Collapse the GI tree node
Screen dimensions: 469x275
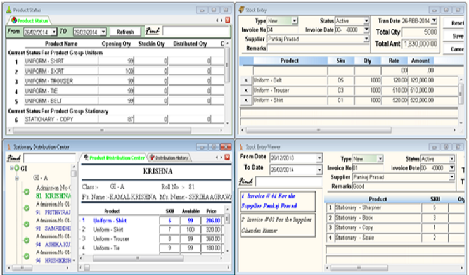(x=11, y=169)
